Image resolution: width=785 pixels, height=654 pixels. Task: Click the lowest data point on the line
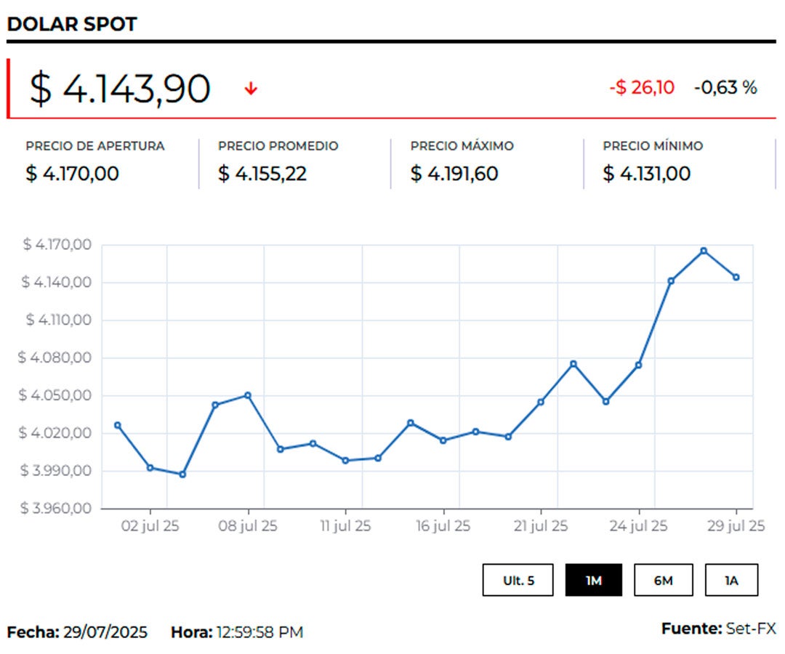[x=182, y=475]
